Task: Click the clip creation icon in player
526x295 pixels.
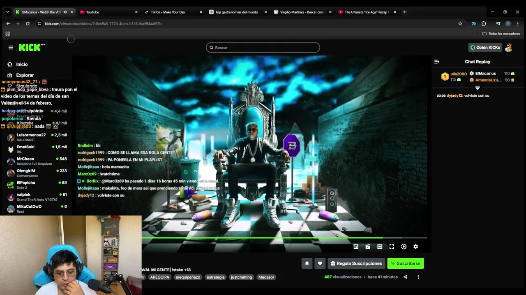Action: click(368, 247)
